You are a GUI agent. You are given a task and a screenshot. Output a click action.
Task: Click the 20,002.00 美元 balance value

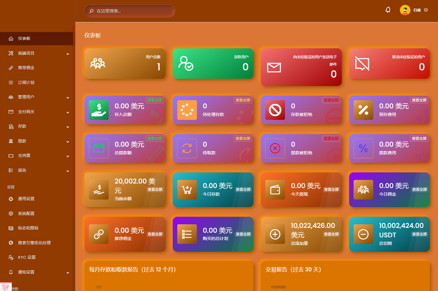coord(135,186)
